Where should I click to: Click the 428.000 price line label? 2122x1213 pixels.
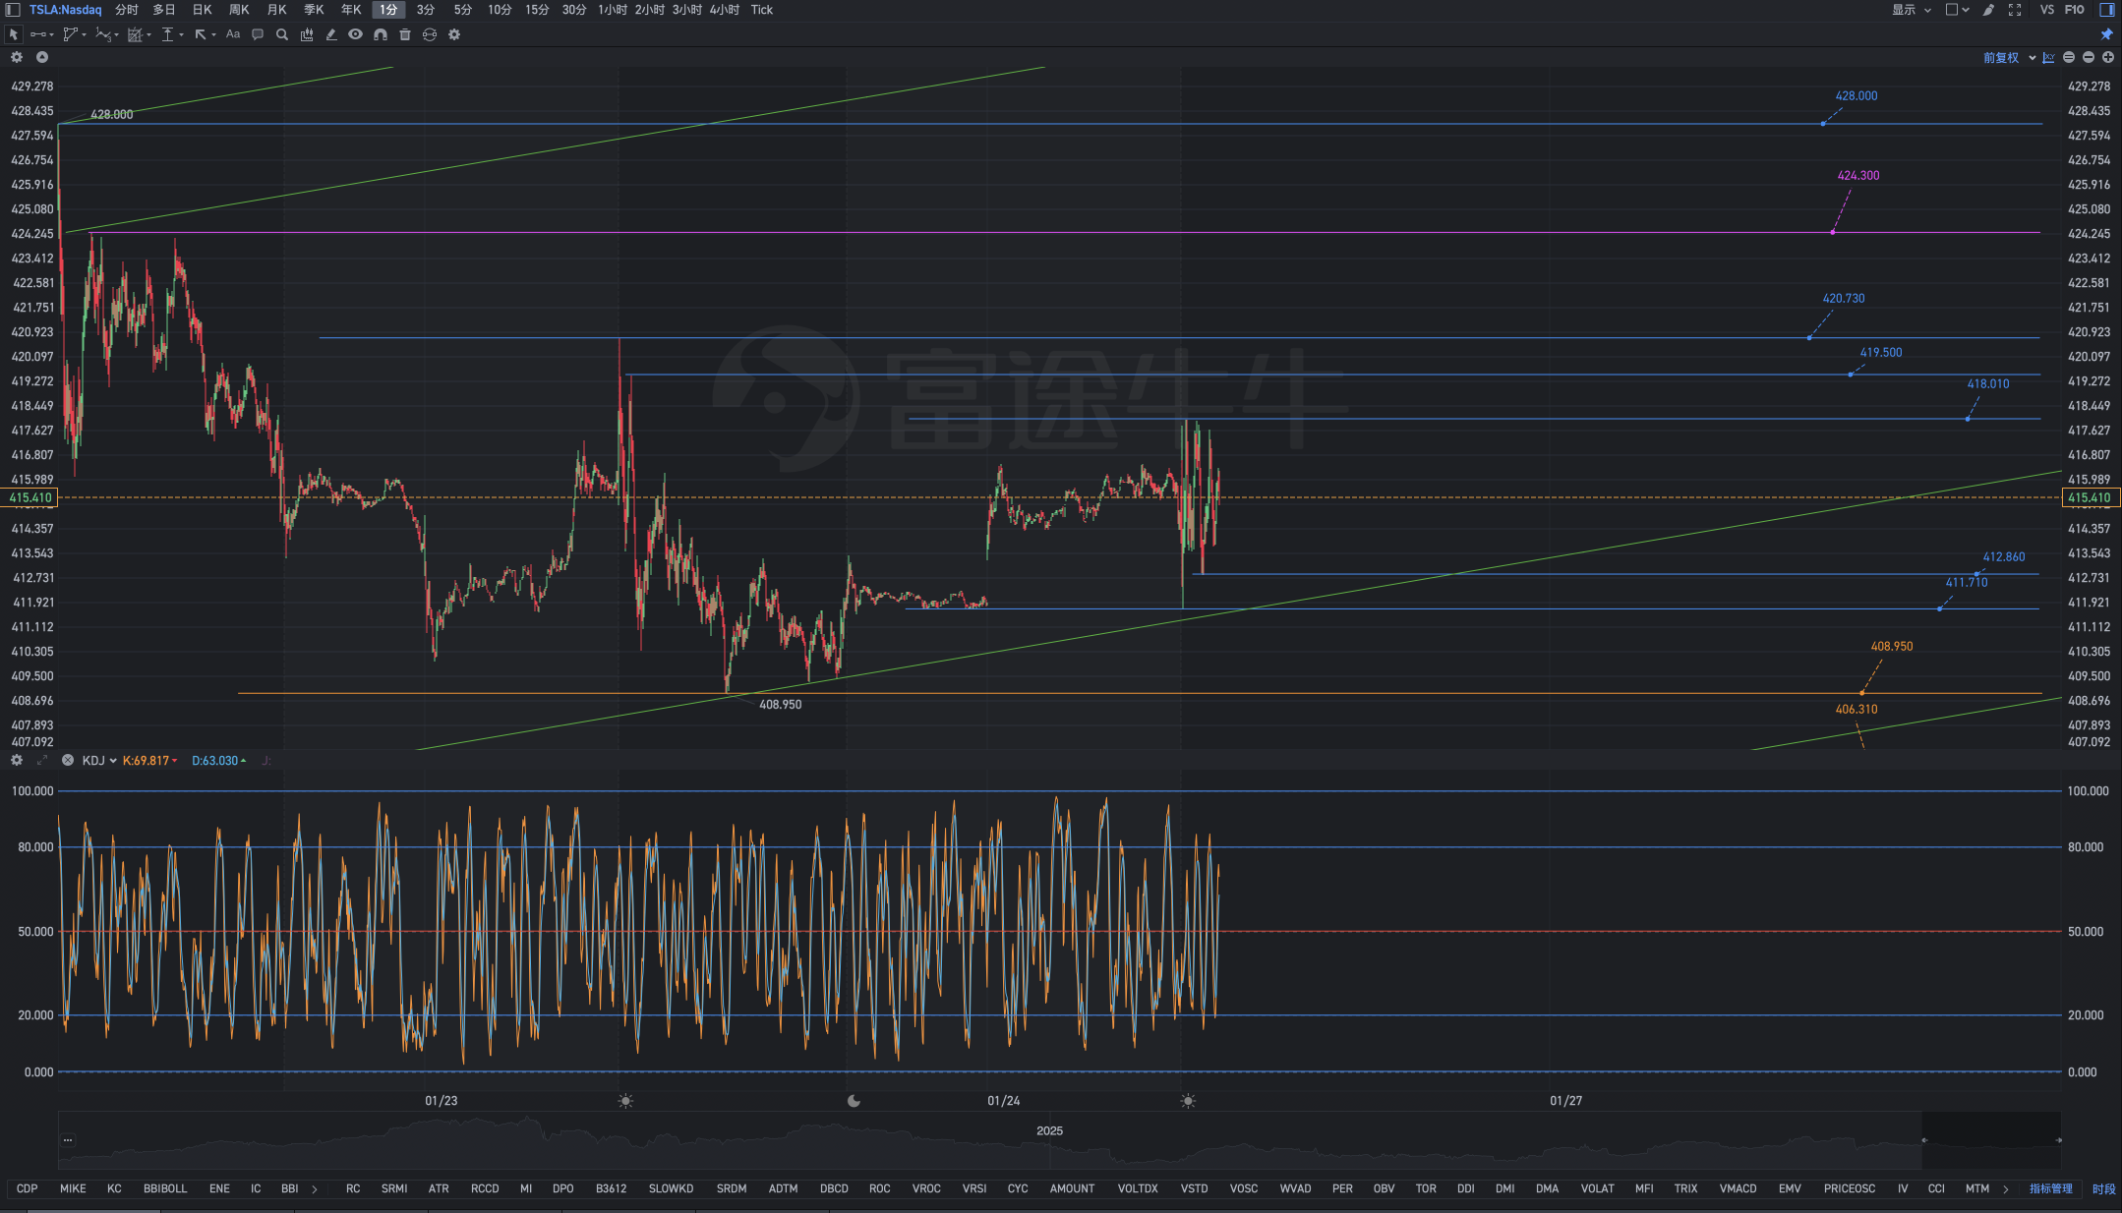(x=1857, y=96)
